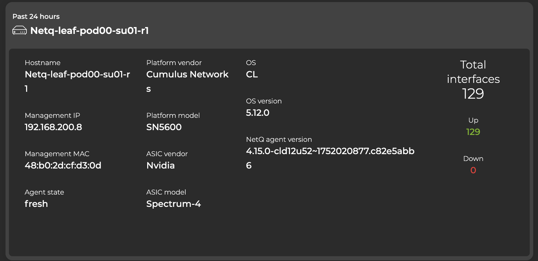Image resolution: width=538 pixels, height=261 pixels.
Task: Click the ASIC vendor Nvidia value
Action: [161, 166]
